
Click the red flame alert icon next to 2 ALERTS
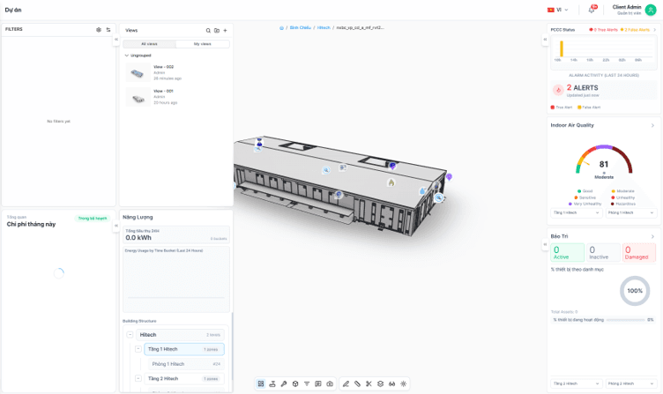tap(558, 90)
